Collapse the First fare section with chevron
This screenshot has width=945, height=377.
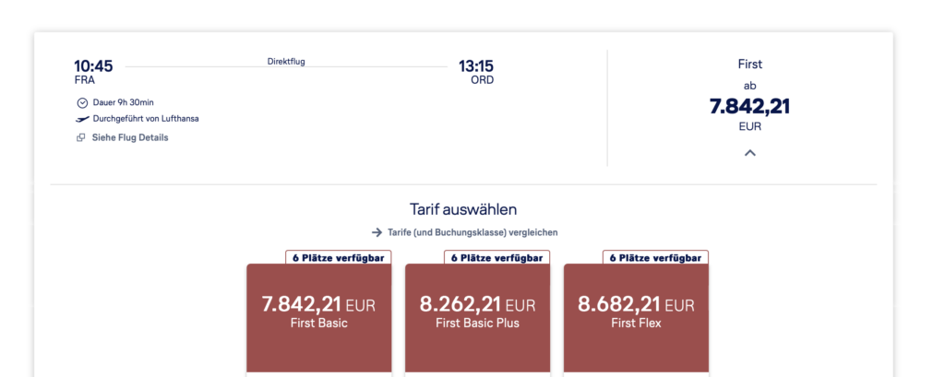(749, 153)
